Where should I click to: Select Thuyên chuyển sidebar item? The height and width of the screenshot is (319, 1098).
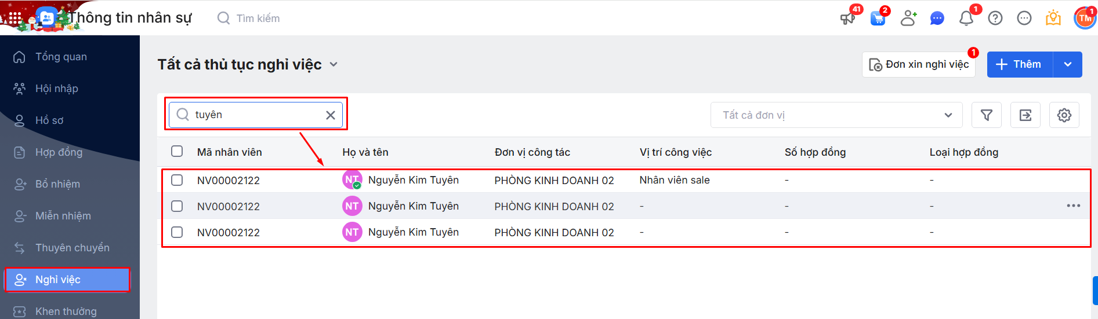click(x=72, y=248)
